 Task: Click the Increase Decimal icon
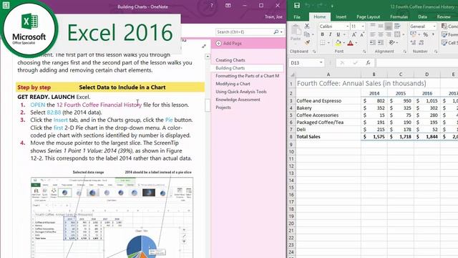click(x=413, y=43)
